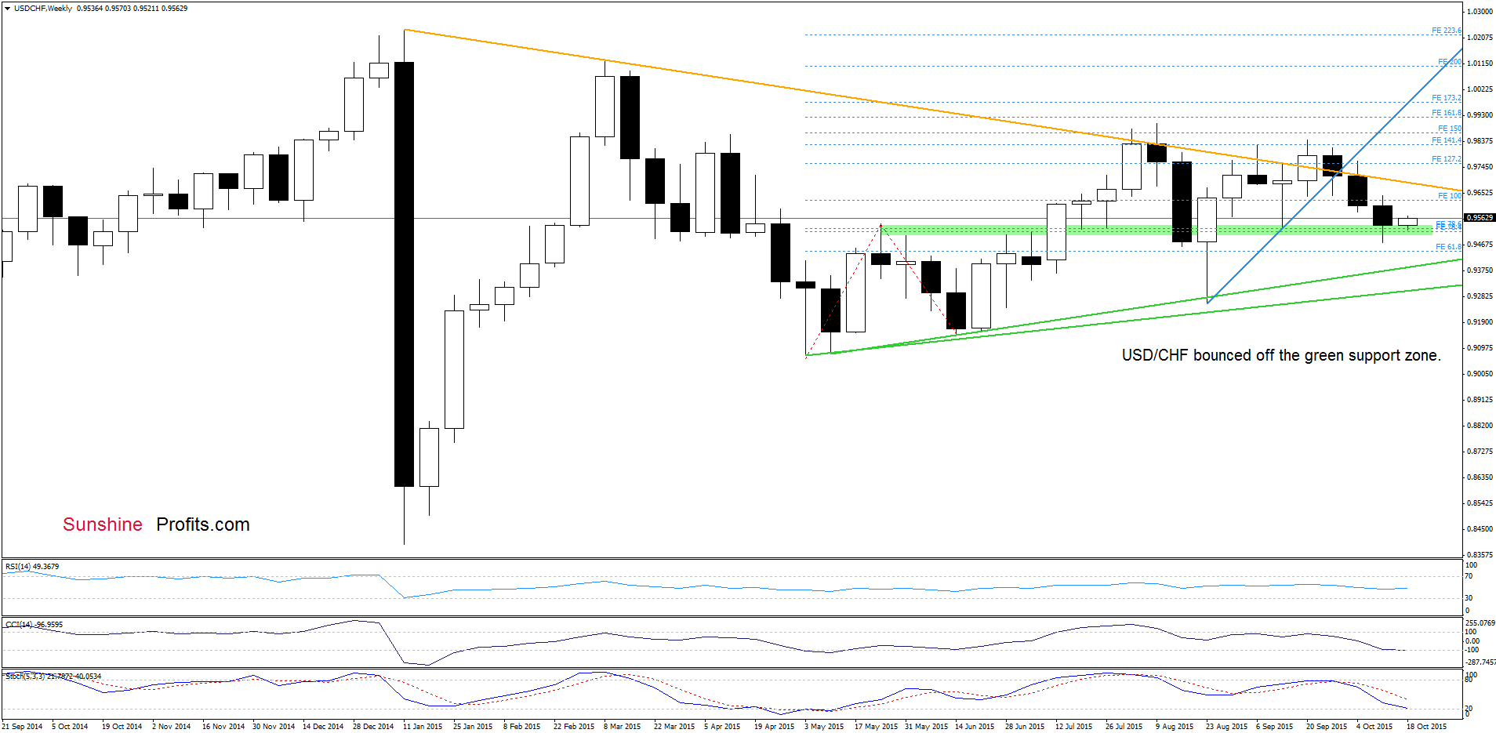This screenshot has width=1496, height=733.
Task: Click the 5 Apr 2015 date label
Action: [x=722, y=727]
